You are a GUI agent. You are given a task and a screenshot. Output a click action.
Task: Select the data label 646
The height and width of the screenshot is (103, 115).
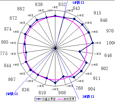point(108,55)
